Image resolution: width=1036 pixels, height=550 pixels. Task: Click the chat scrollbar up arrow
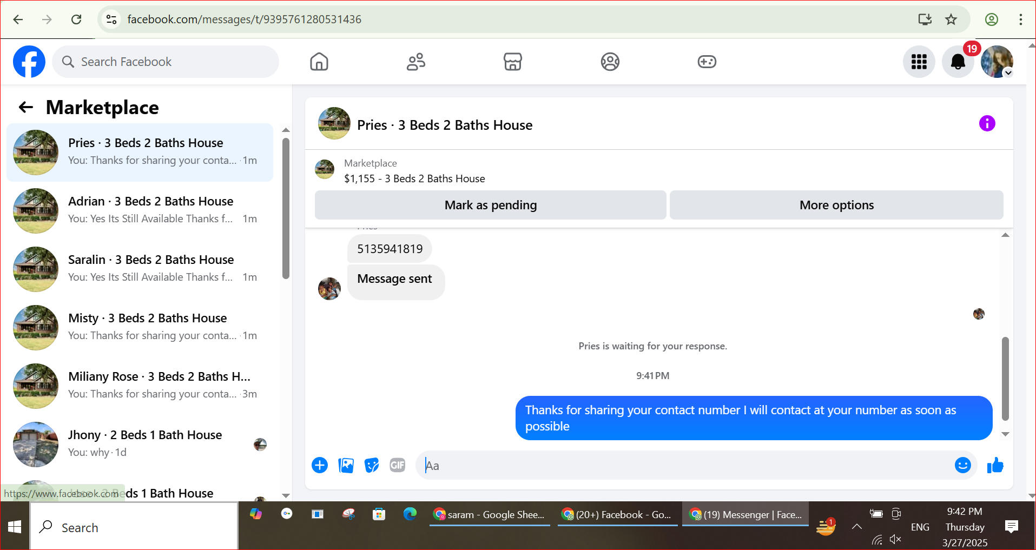tap(1005, 235)
